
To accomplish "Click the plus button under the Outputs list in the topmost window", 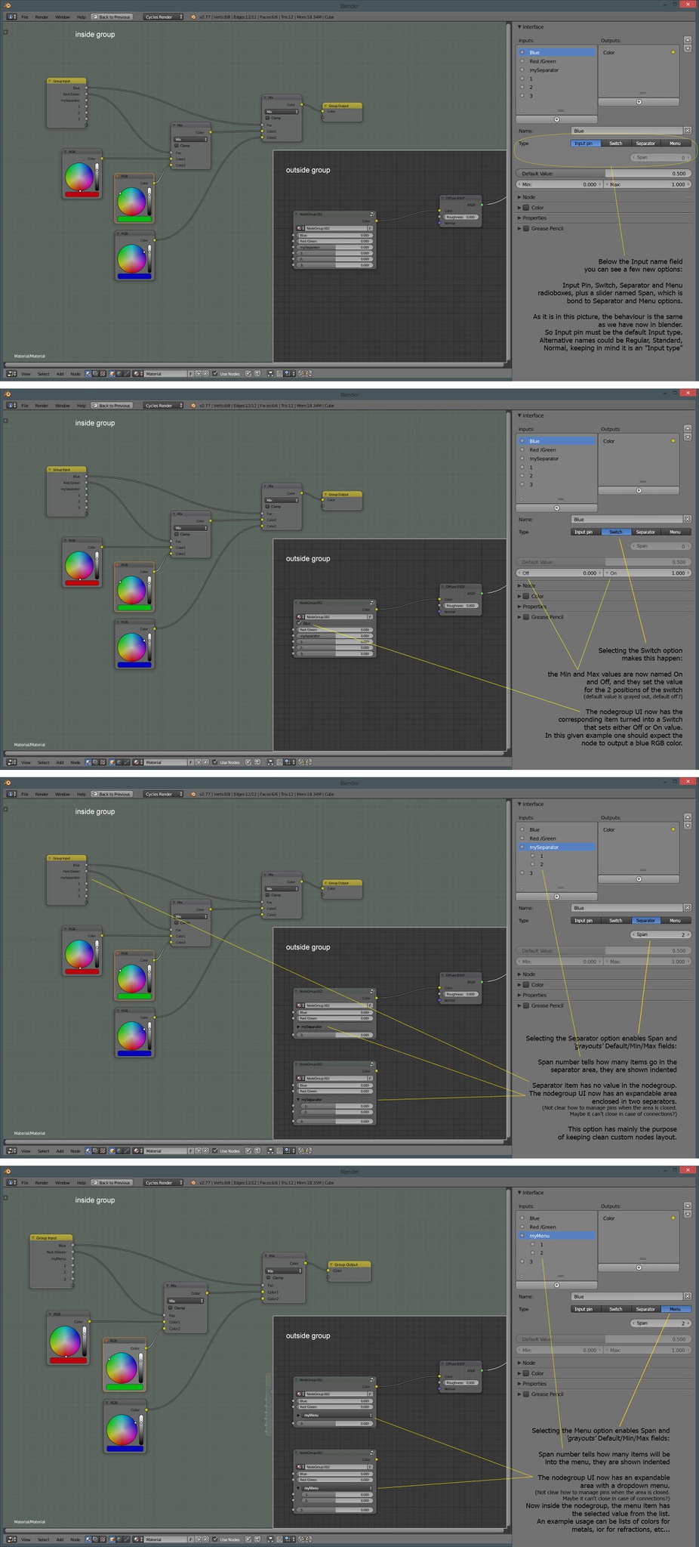I will (x=639, y=101).
